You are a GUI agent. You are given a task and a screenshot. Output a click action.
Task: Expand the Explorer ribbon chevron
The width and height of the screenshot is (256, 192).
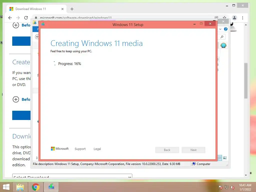click(220, 29)
